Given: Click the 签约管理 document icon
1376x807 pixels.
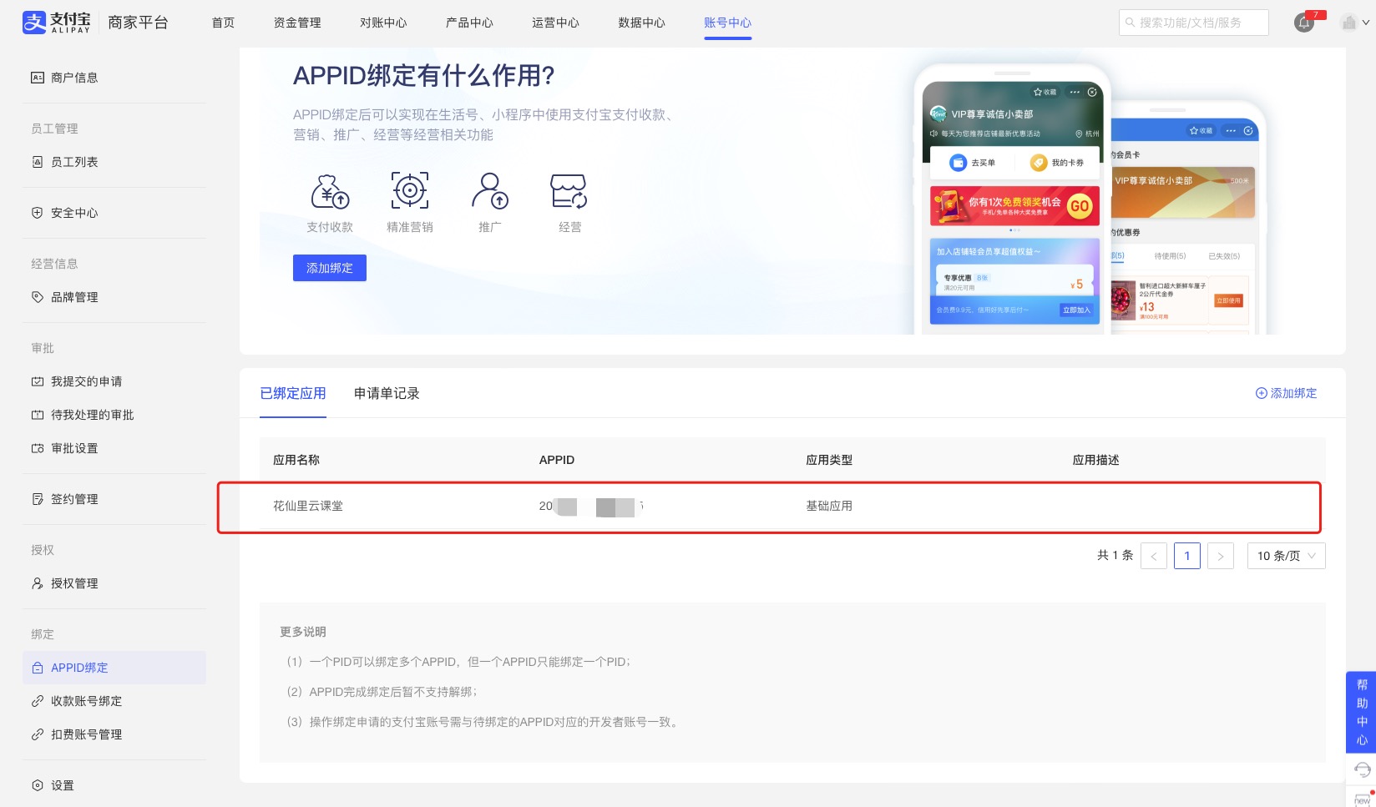Looking at the screenshot, I should pyautogui.click(x=38, y=499).
